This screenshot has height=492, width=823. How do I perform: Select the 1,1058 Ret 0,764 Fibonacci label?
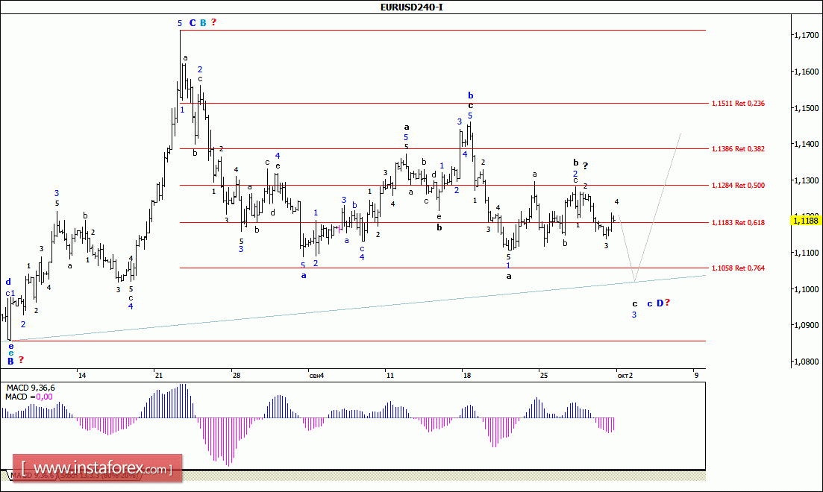[739, 268]
